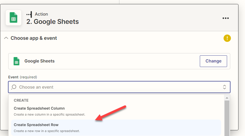Image resolution: width=245 pixels, height=136 pixels.
Task: Click the large Google Sheets app icon
Action: point(13,18)
